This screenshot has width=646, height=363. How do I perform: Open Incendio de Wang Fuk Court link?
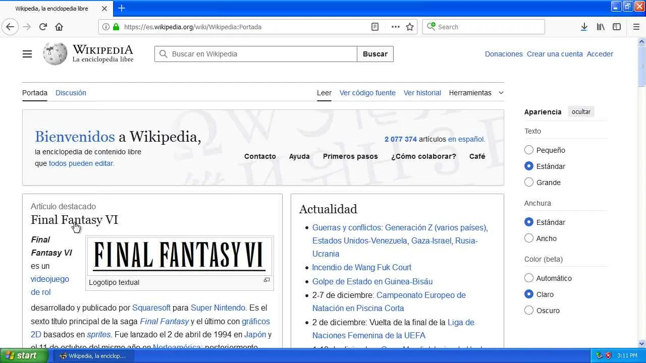point(361,267)
